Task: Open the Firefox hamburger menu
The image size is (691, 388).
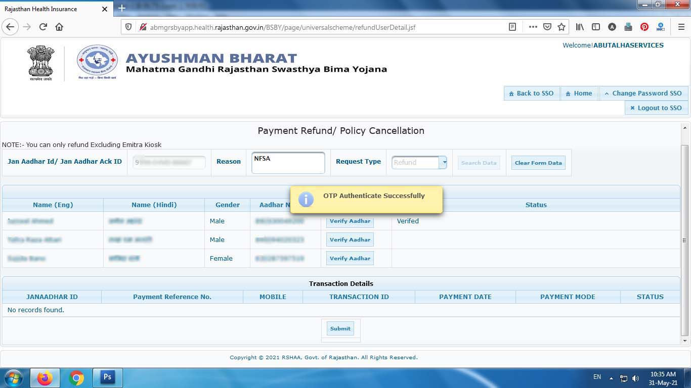Action: tap(681, 27)
